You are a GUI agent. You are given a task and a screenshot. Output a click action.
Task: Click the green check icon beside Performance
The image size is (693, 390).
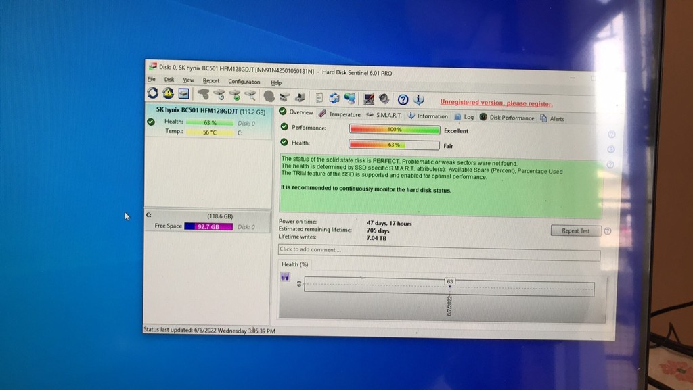tap(284, 127)
